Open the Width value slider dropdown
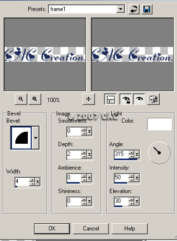Image resolution: width=177 pixels, height=241 pixels. pyautogui.click(x=38, y=182)
